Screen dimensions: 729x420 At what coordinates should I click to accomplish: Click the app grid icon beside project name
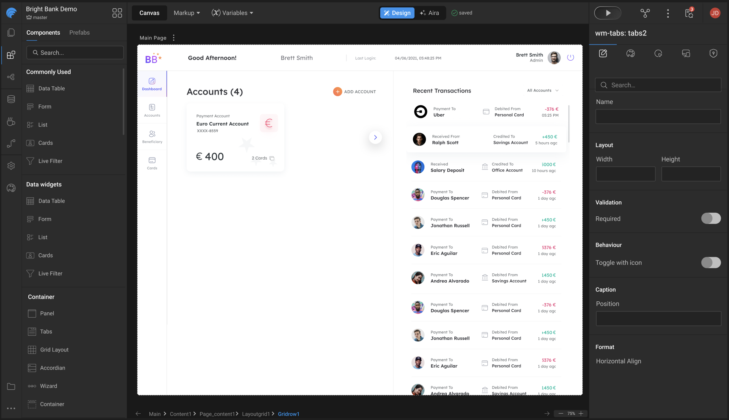(117, 13)
